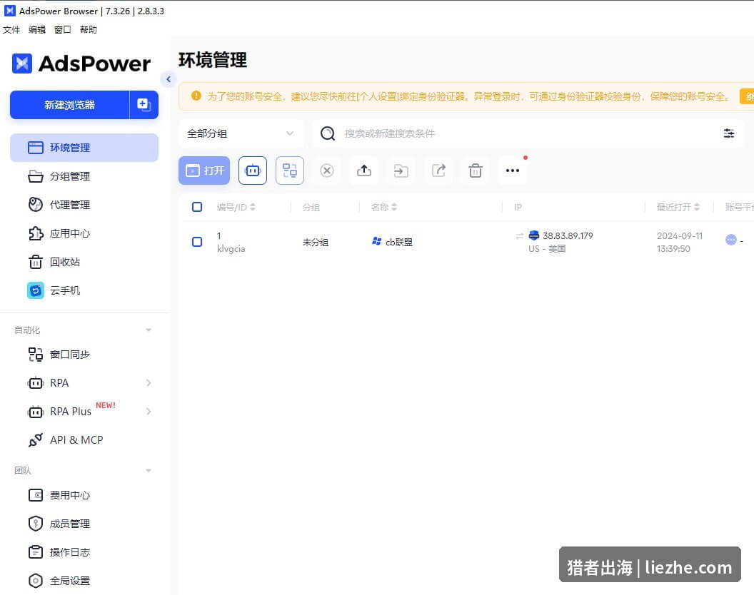Click the account platform dots icon
The image size is (754, 595).
coord(731,240)
